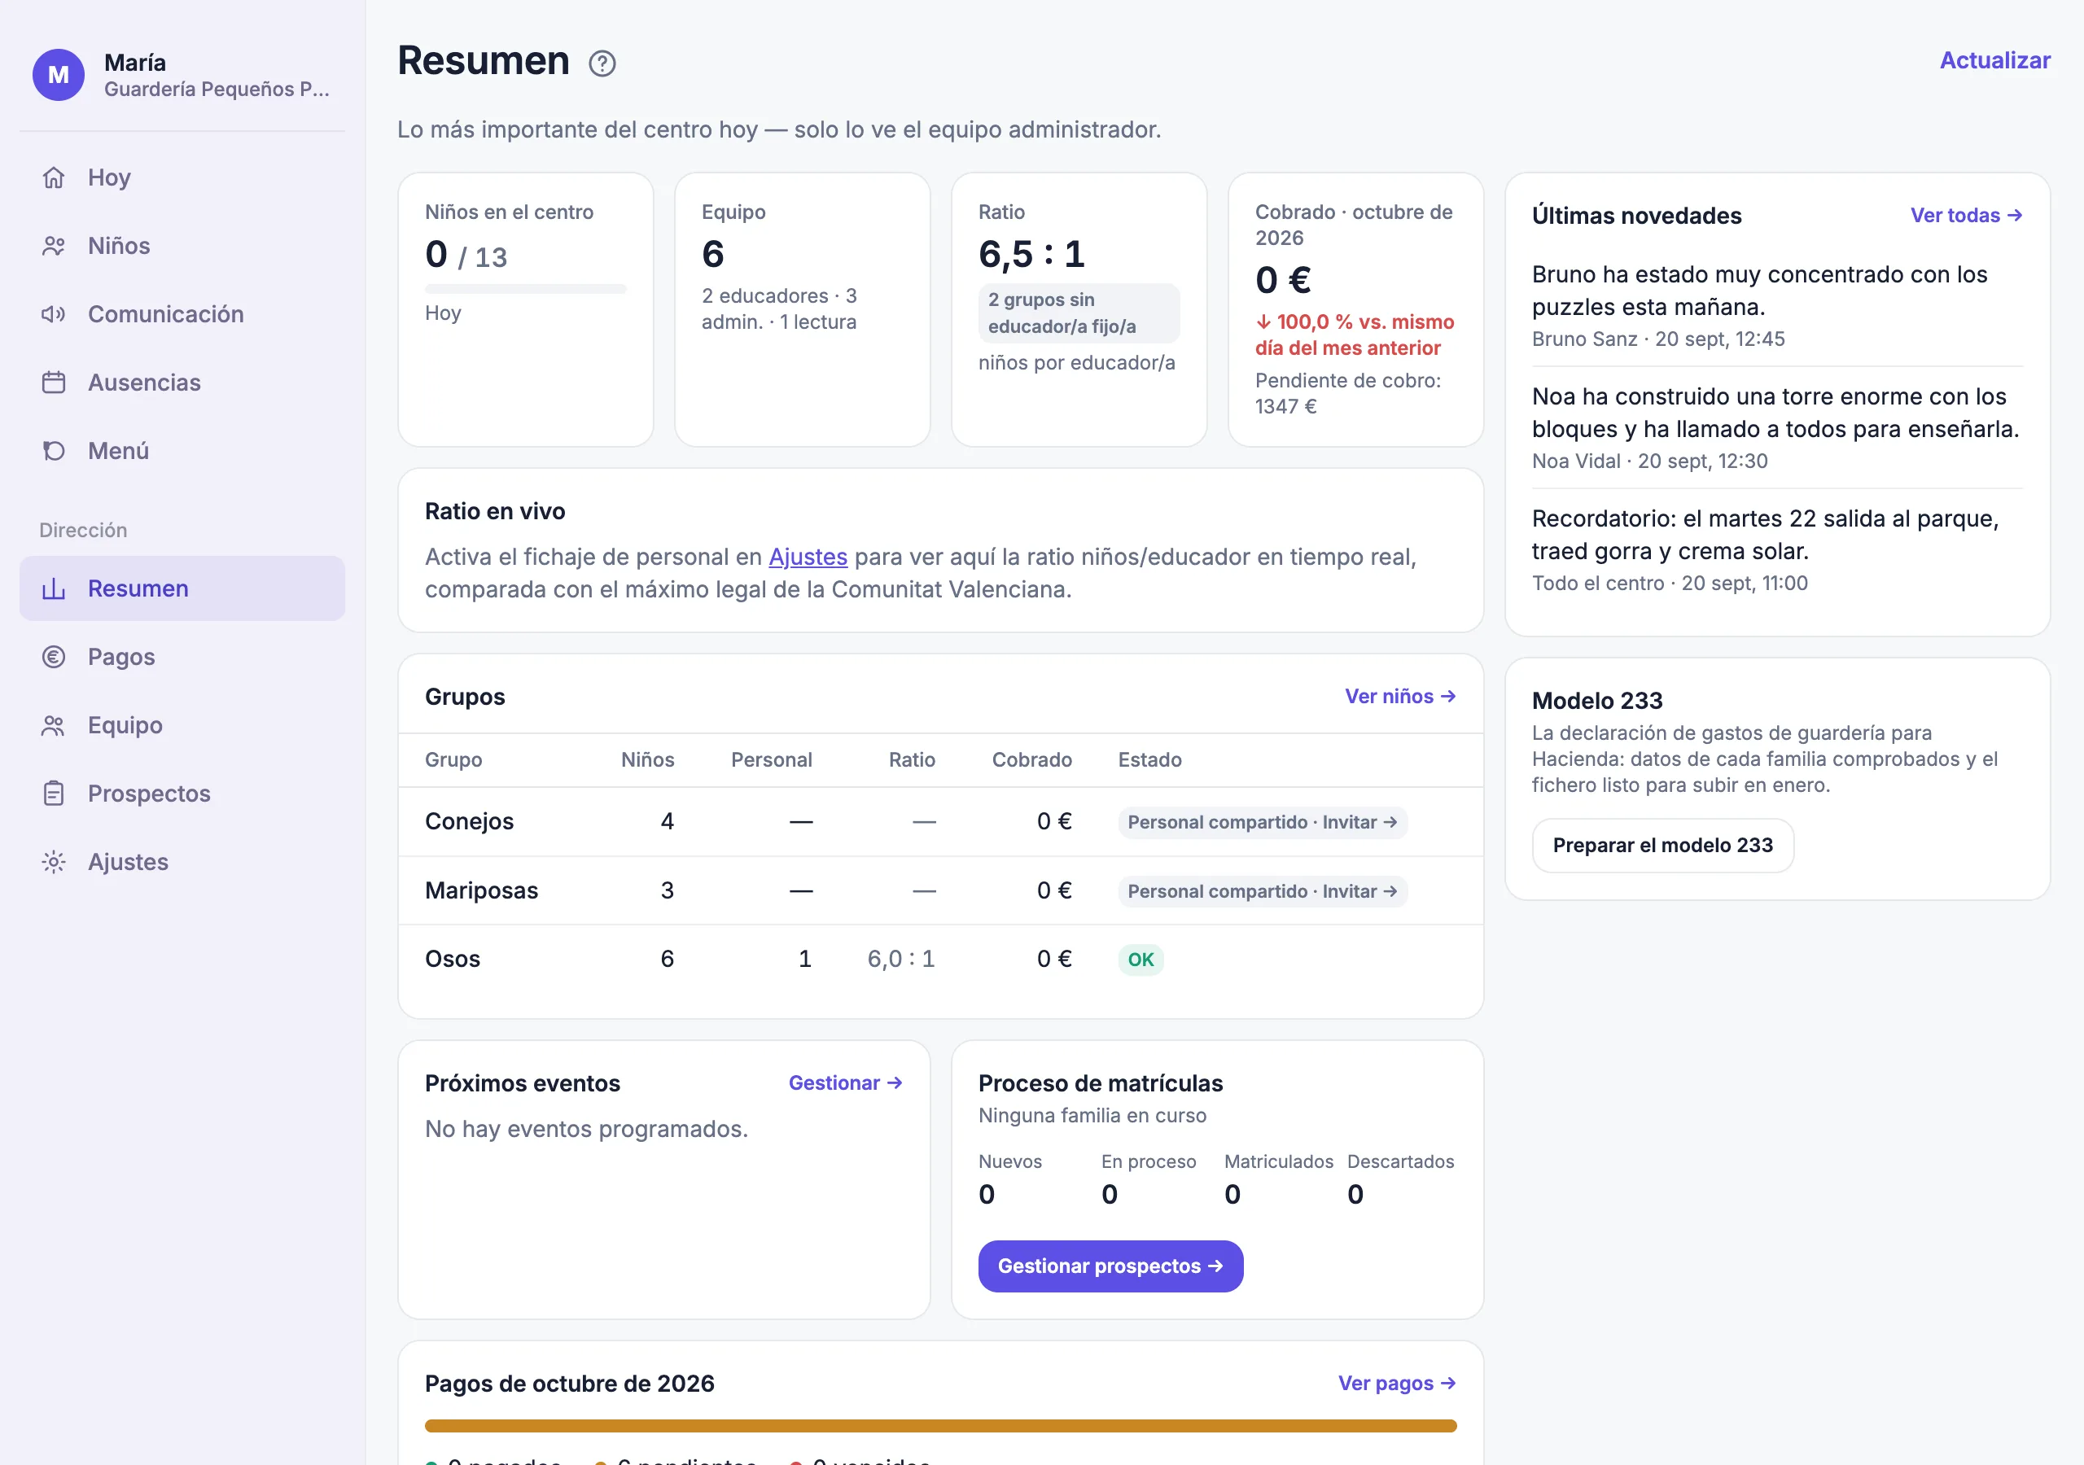Go to Comunicación in the sidebar

182,314
